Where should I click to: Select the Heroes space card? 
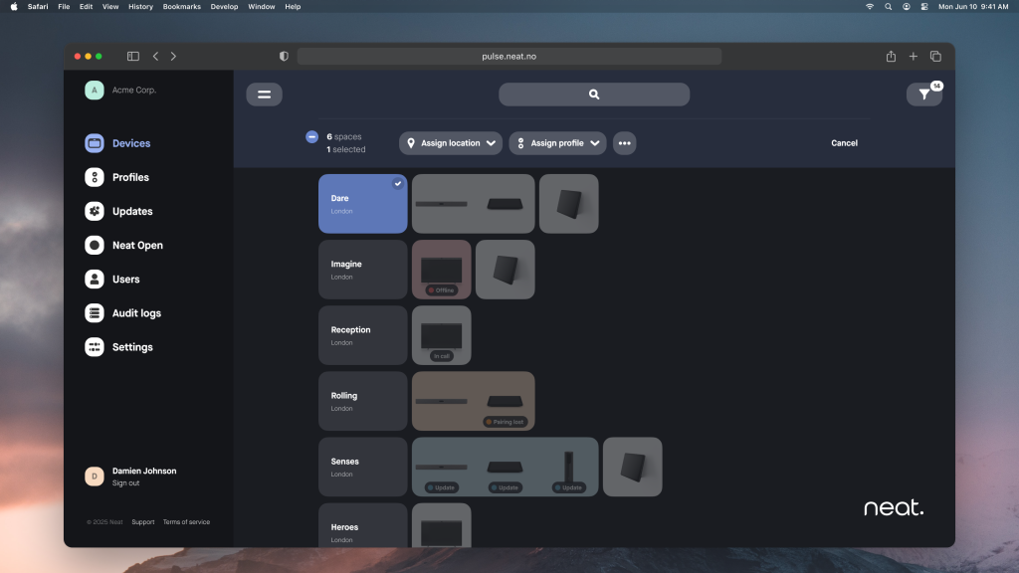pyautogui.click(x=362, y=525)
